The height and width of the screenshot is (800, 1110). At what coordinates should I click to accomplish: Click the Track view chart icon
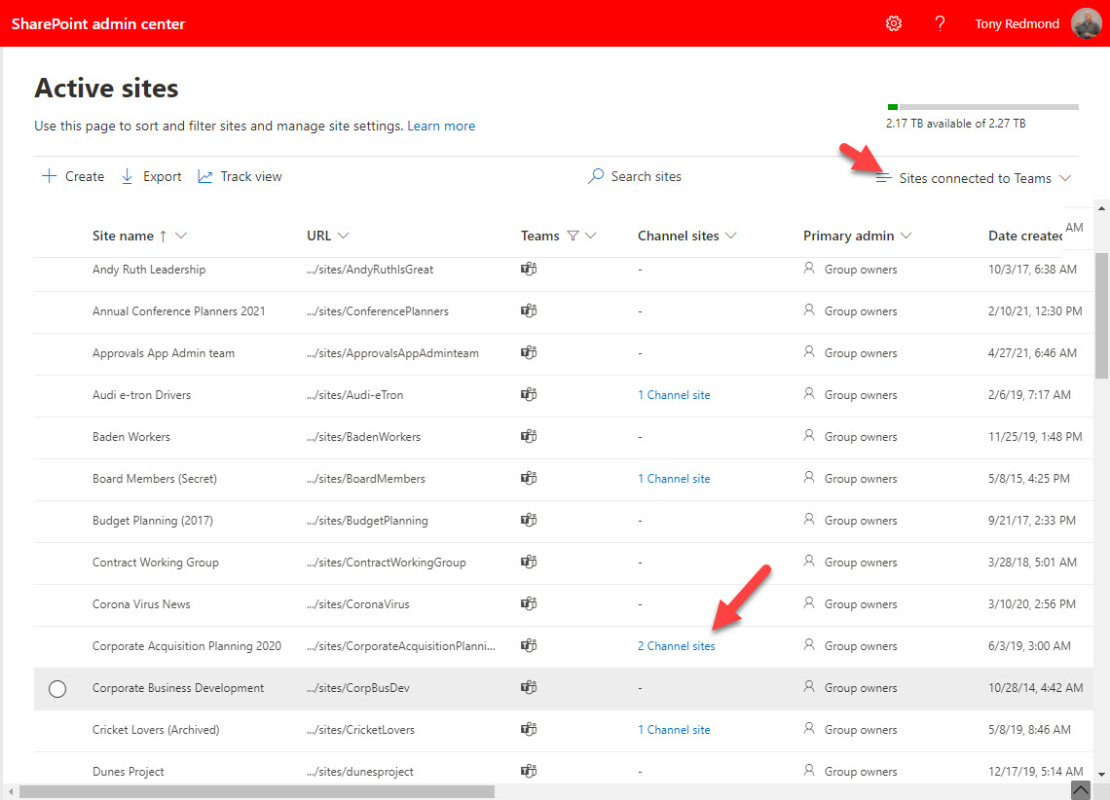205,176
